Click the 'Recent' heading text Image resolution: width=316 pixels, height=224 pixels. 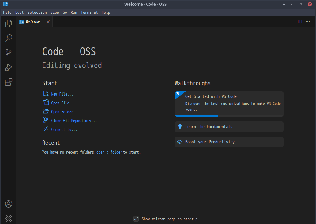tap(51, 143)
